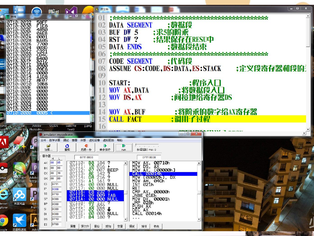
Task: Select the highlighted CALL 00014h disassembly line
Action: tap(163, 174)
